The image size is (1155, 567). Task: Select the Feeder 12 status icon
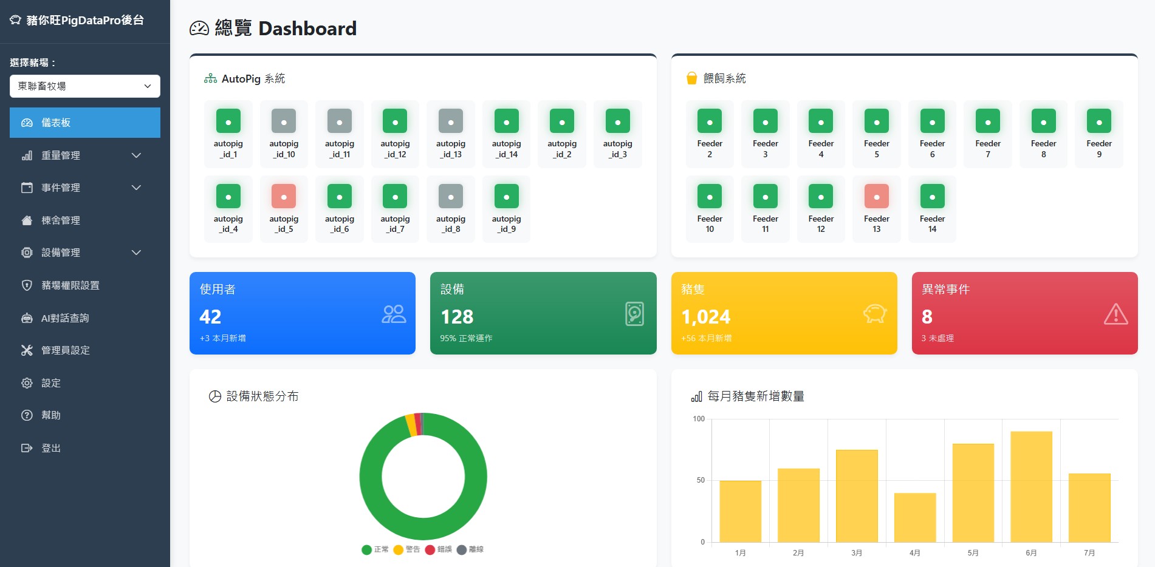coord(821,196)
